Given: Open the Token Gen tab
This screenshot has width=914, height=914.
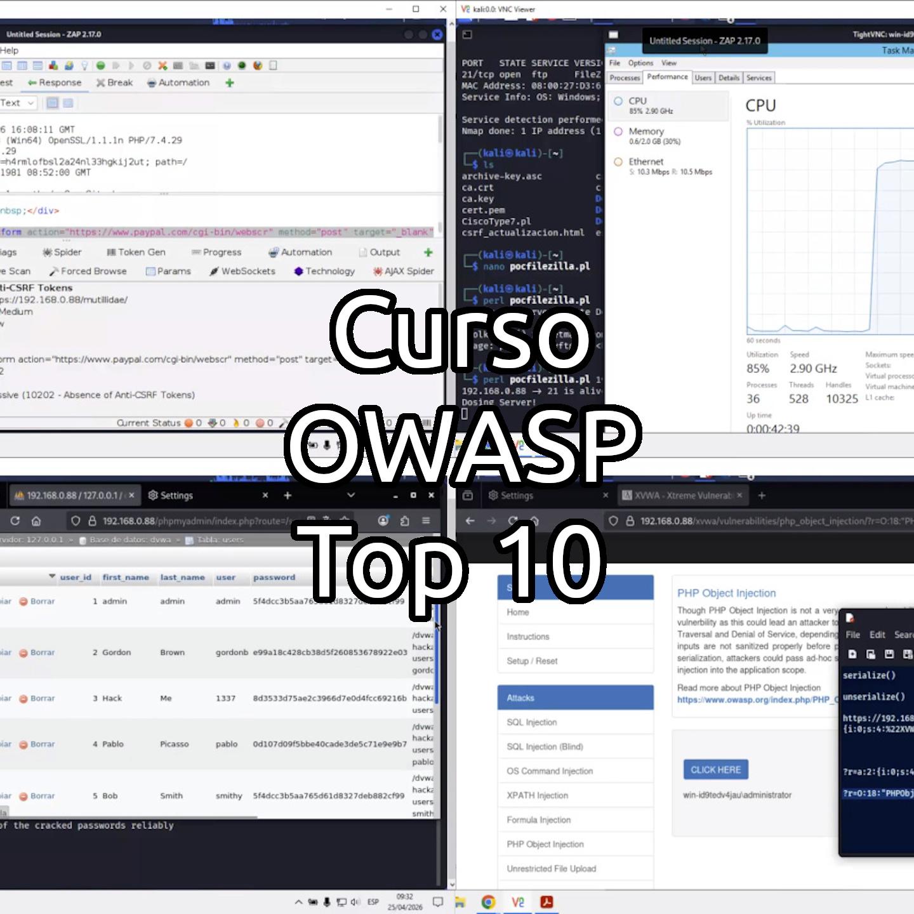Looking at the screenshot, I should [136, 252].
